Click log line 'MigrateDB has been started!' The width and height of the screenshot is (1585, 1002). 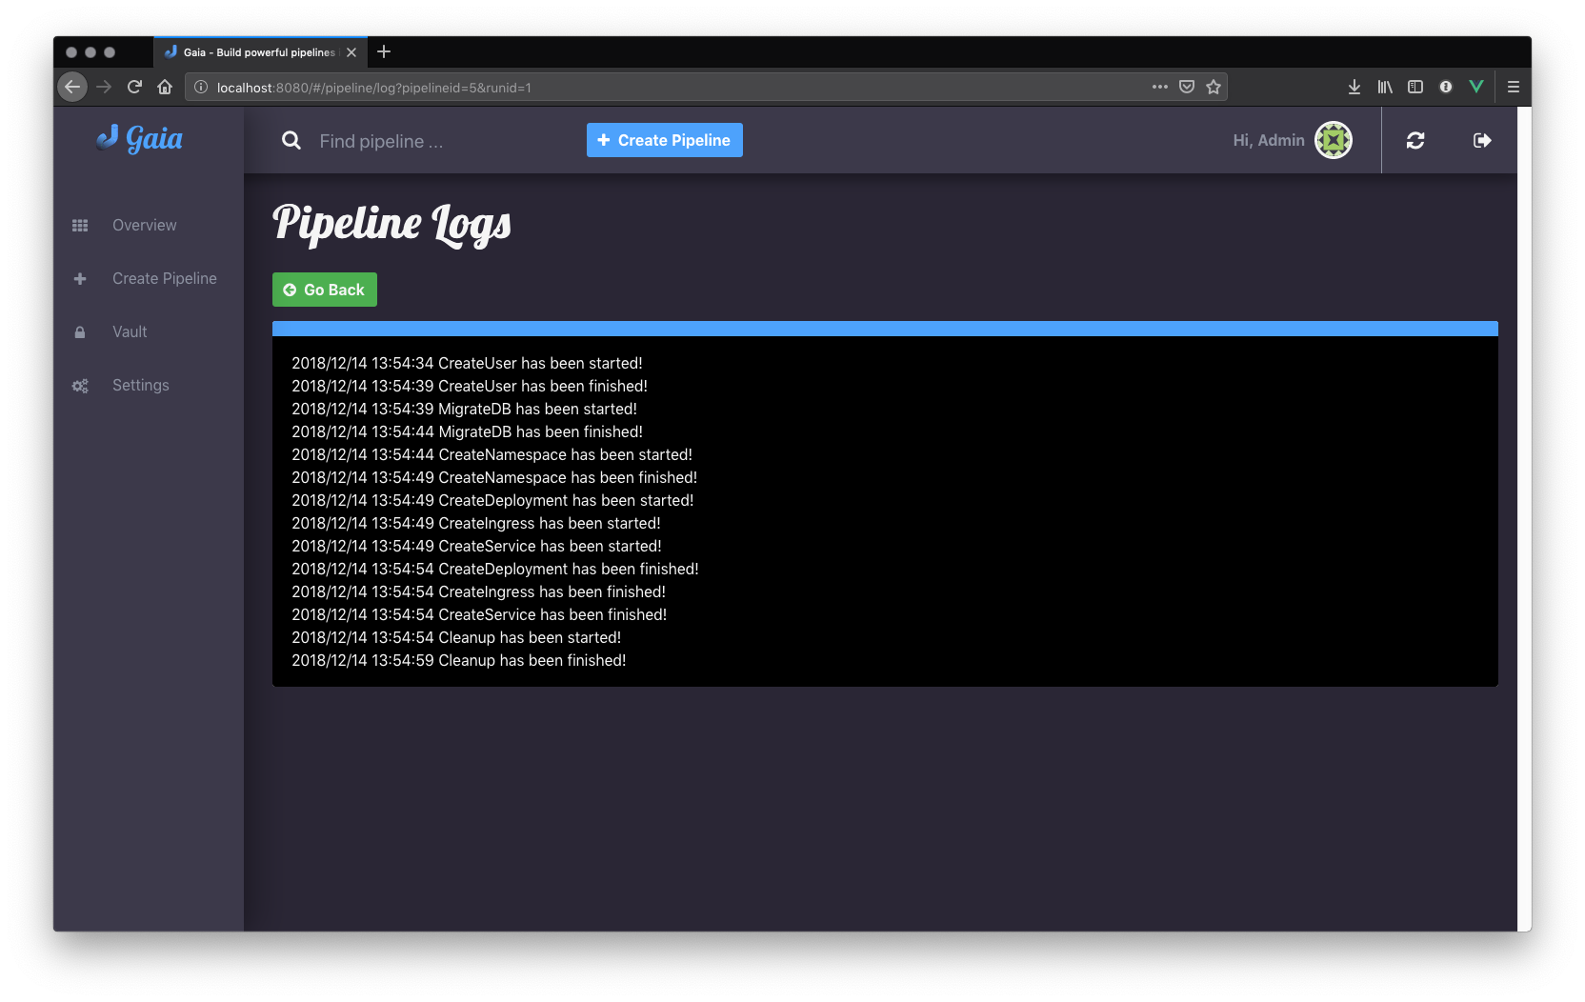click(464, 409)
